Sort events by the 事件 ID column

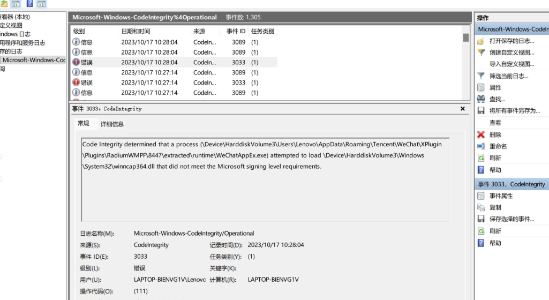point(236,32)
